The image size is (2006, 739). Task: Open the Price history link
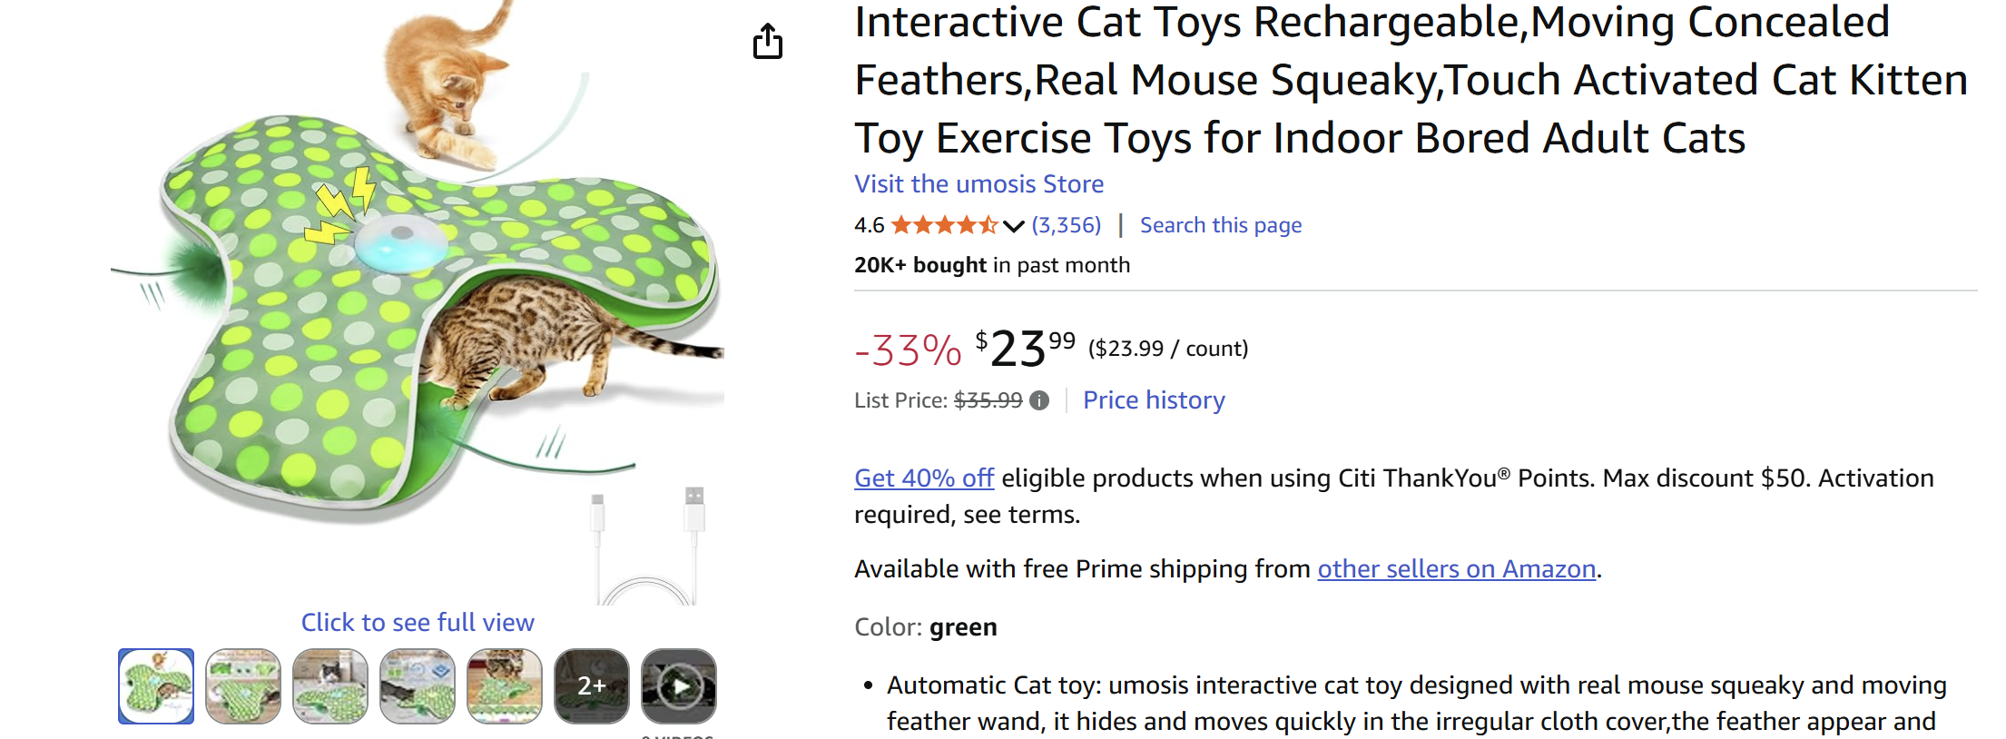[x=1153, y=400]
